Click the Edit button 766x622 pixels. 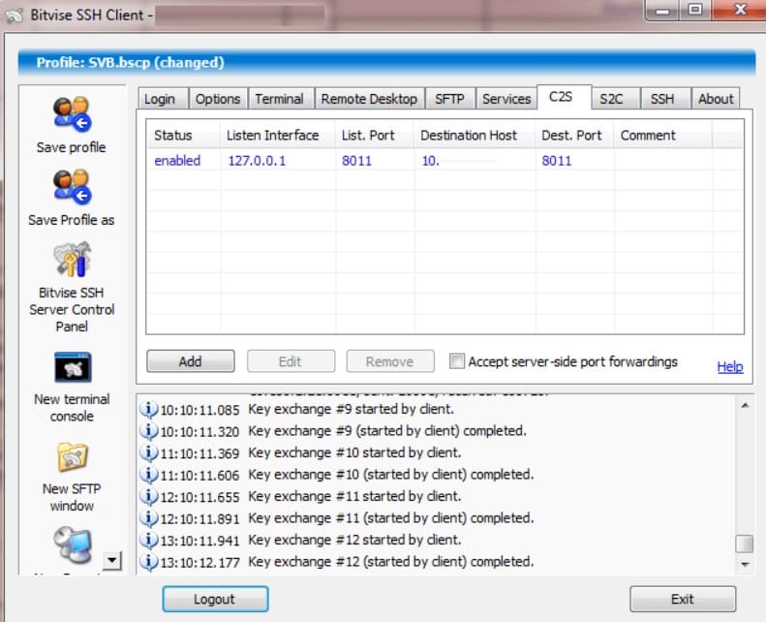click(x=291, y=361)
